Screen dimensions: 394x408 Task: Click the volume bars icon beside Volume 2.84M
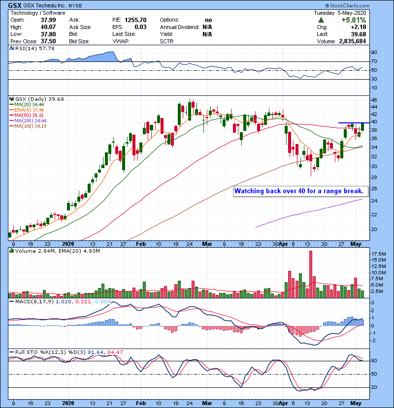click(x=11, y=251)
